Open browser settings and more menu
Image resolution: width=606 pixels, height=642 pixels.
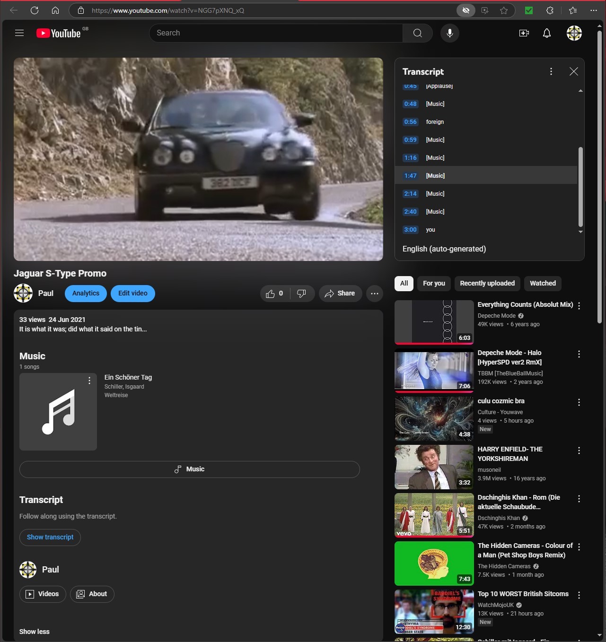point(594,10)
